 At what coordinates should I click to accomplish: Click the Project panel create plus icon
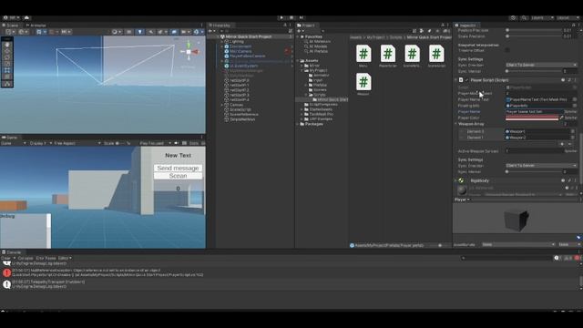coord(299,31)
